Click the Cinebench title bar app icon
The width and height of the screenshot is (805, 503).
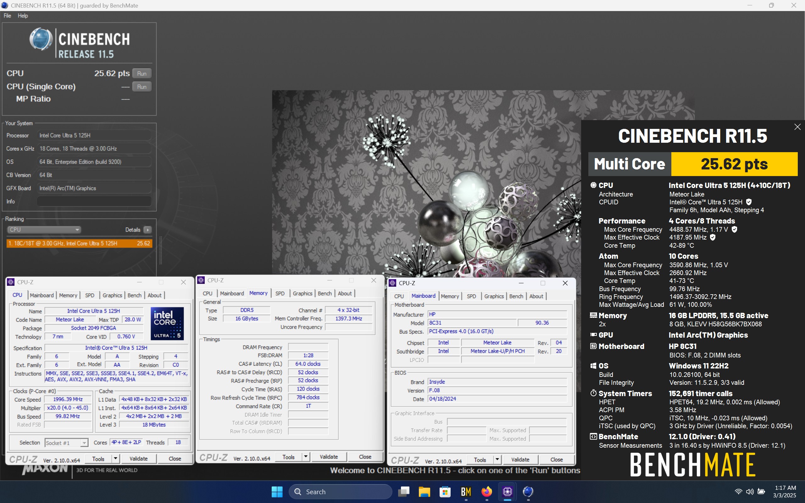(x=5, y=5)
